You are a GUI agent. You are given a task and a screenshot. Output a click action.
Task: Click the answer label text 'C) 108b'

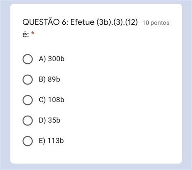[x=51, y=100]
